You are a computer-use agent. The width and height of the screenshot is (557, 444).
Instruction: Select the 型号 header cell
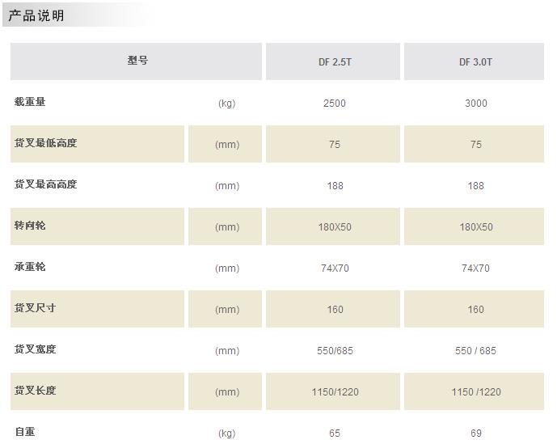tap(137, 61)
